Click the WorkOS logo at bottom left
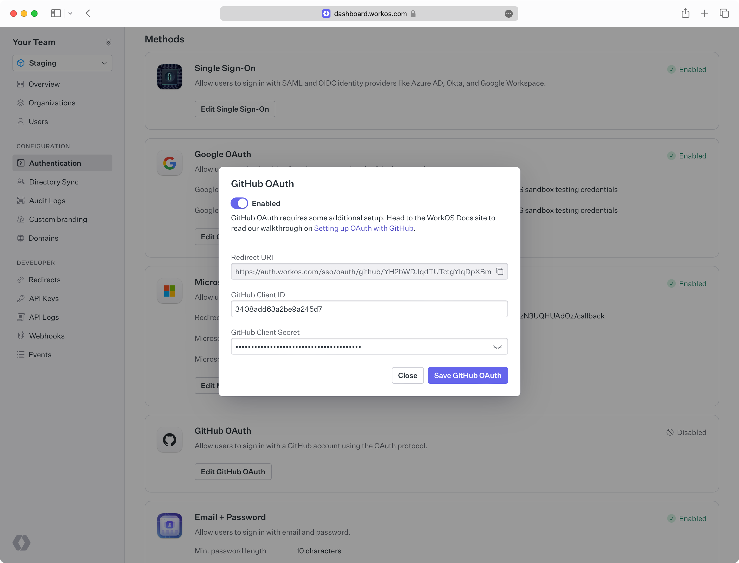The width and height of the screenshot is (739, 563). coord(21,542)
